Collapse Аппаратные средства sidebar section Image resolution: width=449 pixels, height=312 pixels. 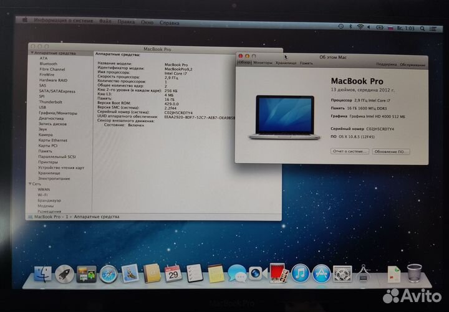tap(32, 53)
